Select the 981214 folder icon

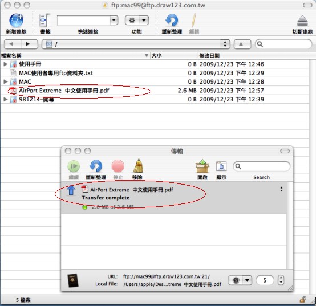[13, 99]
